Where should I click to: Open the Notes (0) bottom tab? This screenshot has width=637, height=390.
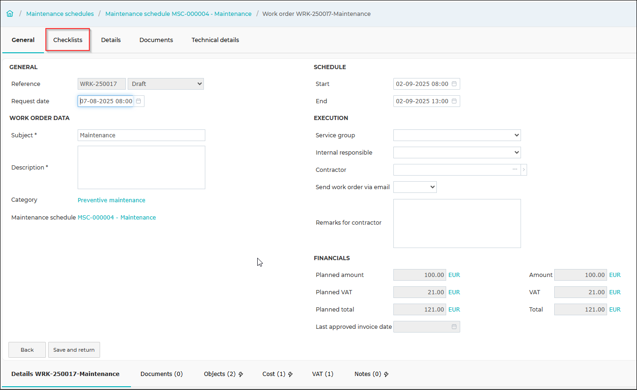[371, 374]
